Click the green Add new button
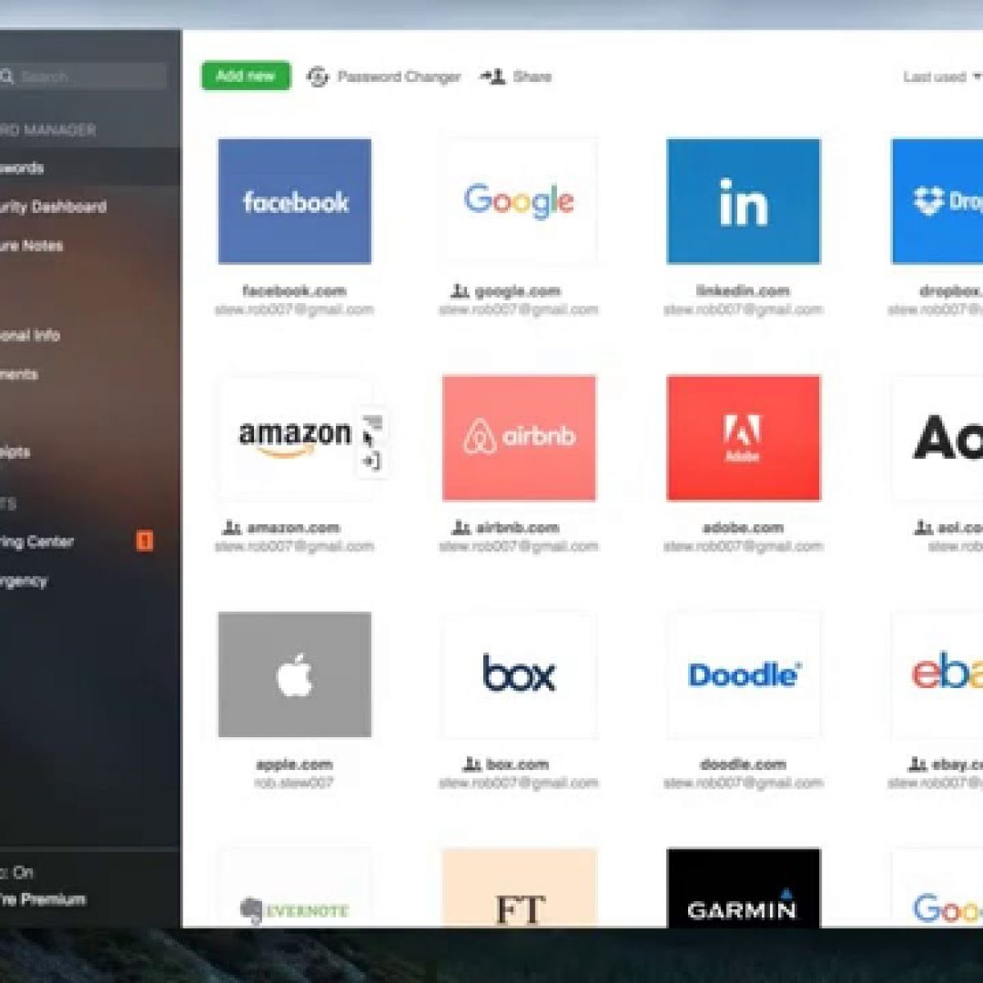Image resolution: width=983 pixels, height=983 pixels. pos(246,76)
